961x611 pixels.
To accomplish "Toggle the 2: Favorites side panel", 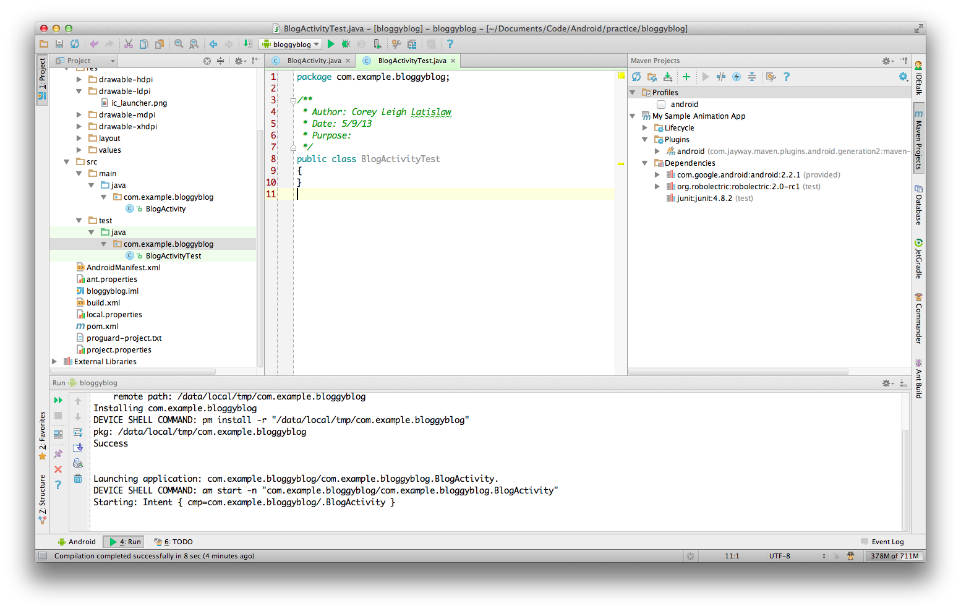I will click(42, 436).
